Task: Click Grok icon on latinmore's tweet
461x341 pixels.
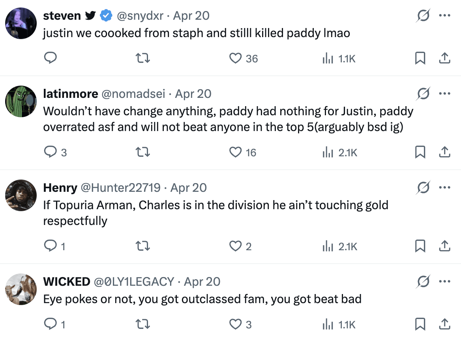Action: (x=423, y=94)
